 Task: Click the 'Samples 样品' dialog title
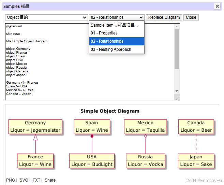point(16,6)
